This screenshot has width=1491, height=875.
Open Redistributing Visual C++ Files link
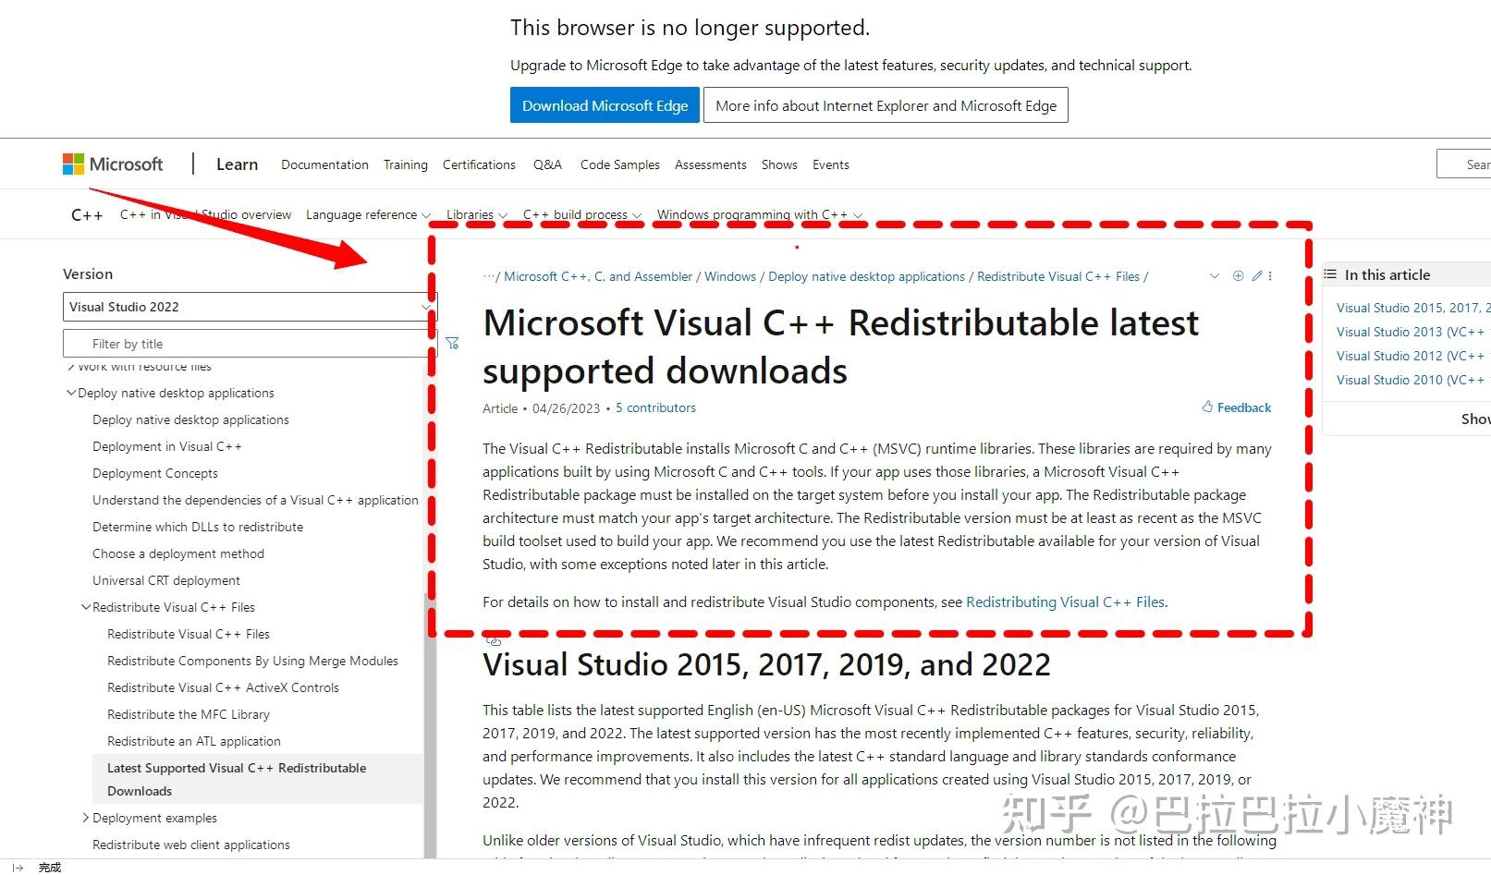click(x=1065, y=602)
